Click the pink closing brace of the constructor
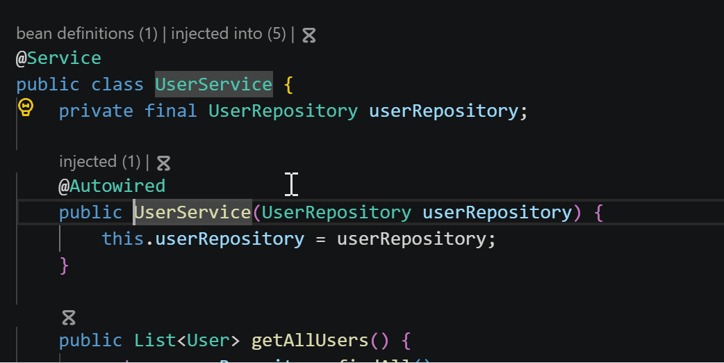724x363 pixels. pos(64,266)
